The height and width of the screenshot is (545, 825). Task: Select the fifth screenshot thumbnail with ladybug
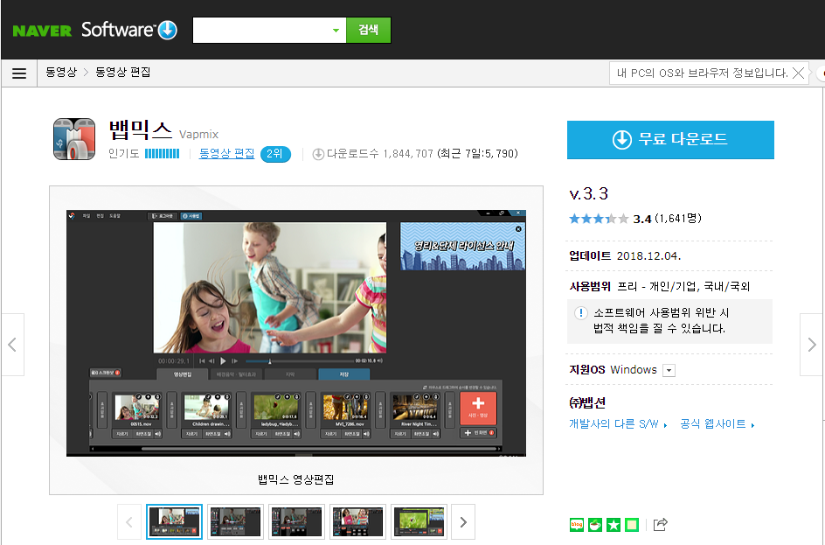click(x=419, y=522)
